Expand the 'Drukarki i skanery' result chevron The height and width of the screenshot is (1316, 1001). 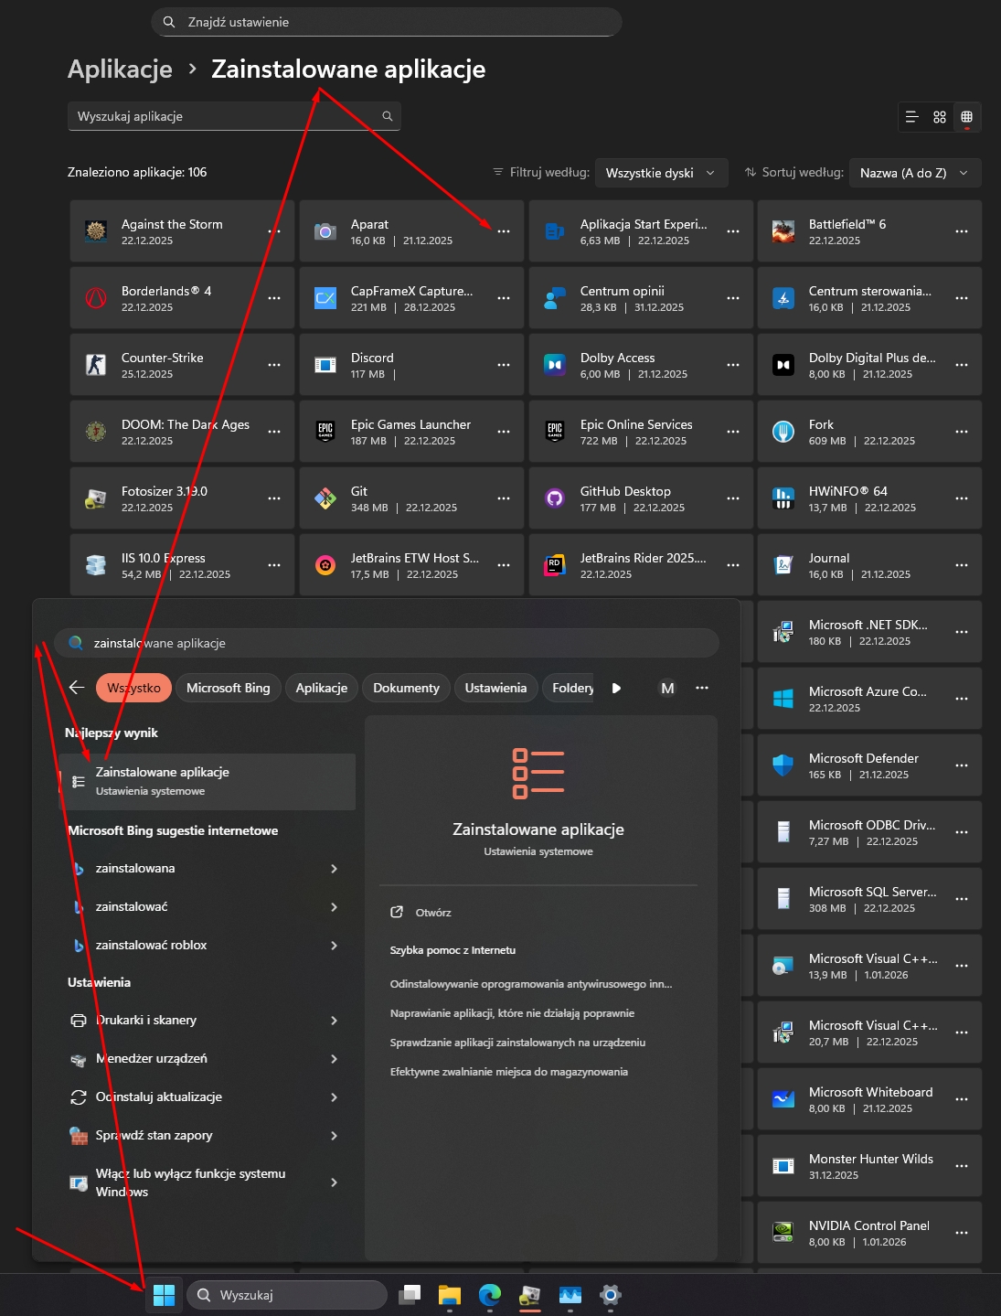tap(334, 1021)
